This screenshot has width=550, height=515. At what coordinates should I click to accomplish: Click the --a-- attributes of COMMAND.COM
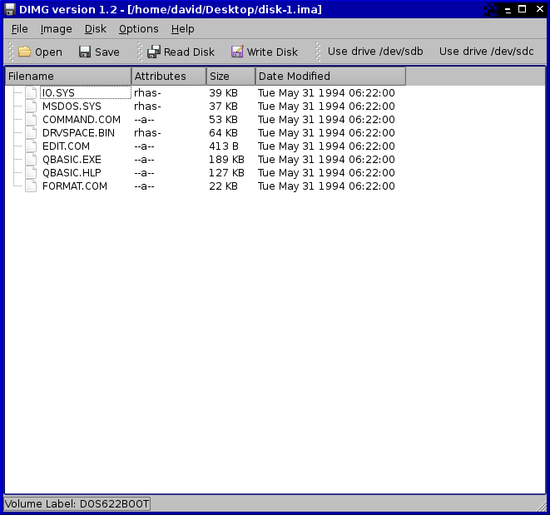click(144, 120)
